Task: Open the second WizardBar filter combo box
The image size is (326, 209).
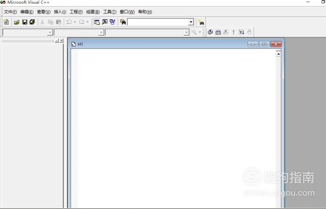Action: coord(79,32)
